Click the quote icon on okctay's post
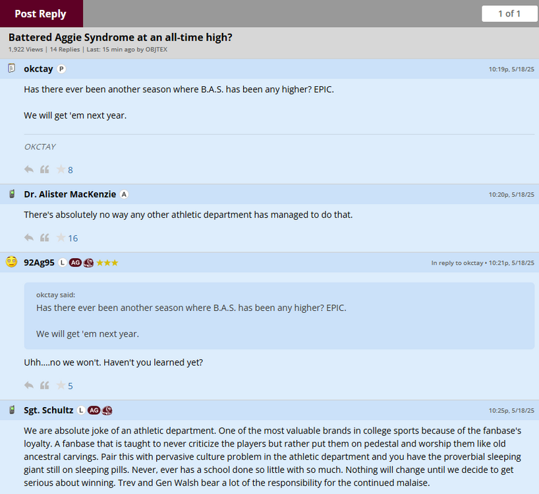This screenshot has width=539, height=494. click(45, 169)
